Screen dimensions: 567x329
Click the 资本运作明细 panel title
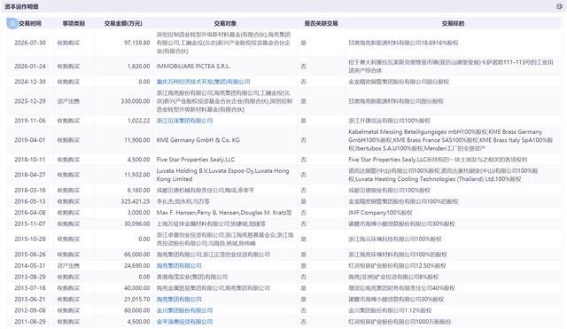point(21,6)
